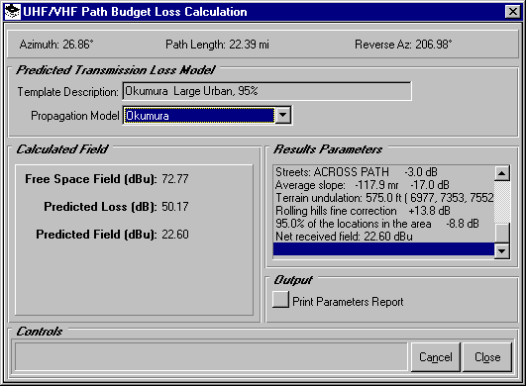The height and width of the screenshot is (386, 526).
Task: Click the Close button in Controls
Action: 487,357
